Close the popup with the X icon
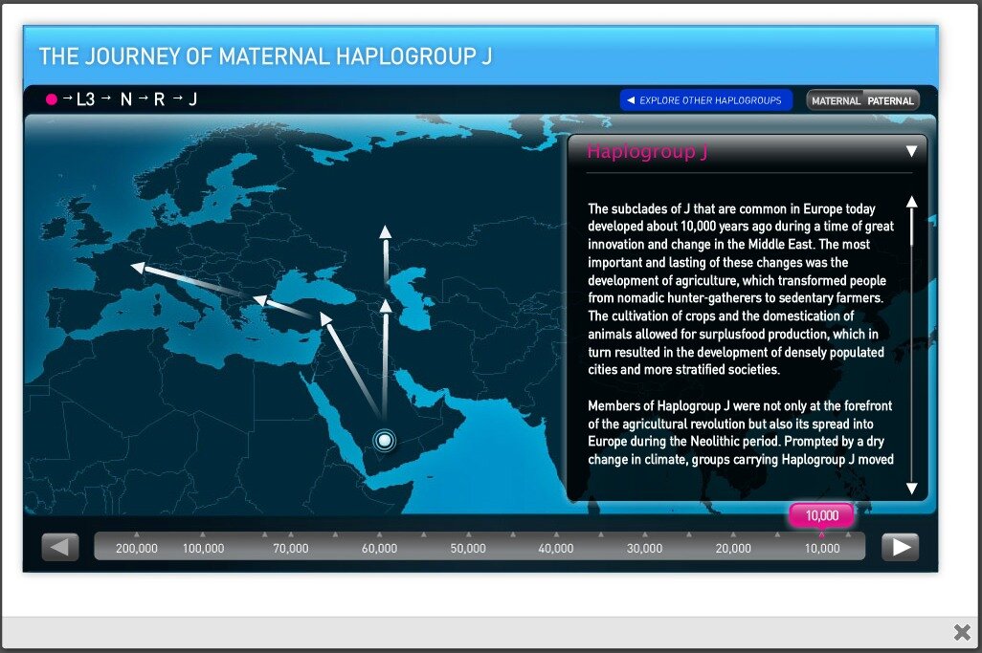 pyautogui.click(x=962, y=632)
